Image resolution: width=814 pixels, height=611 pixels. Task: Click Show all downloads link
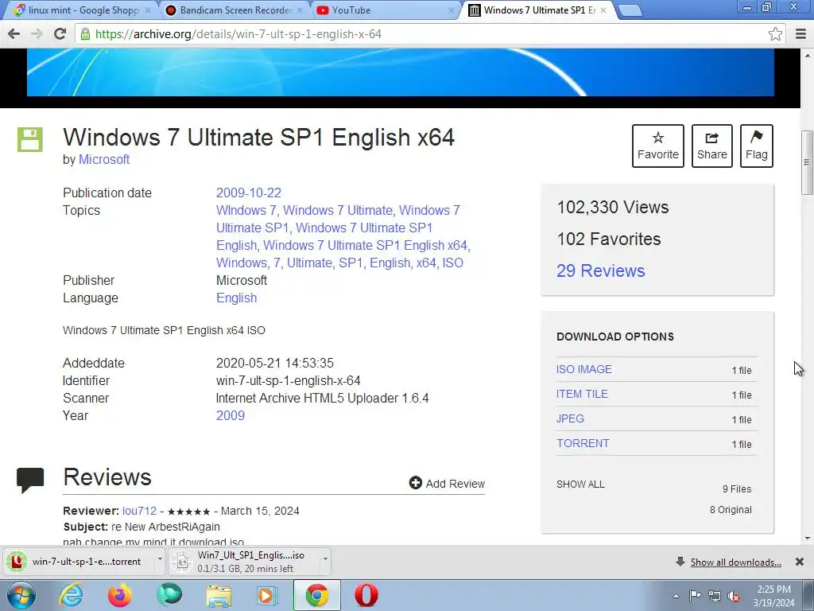click(x=735, y=562)
